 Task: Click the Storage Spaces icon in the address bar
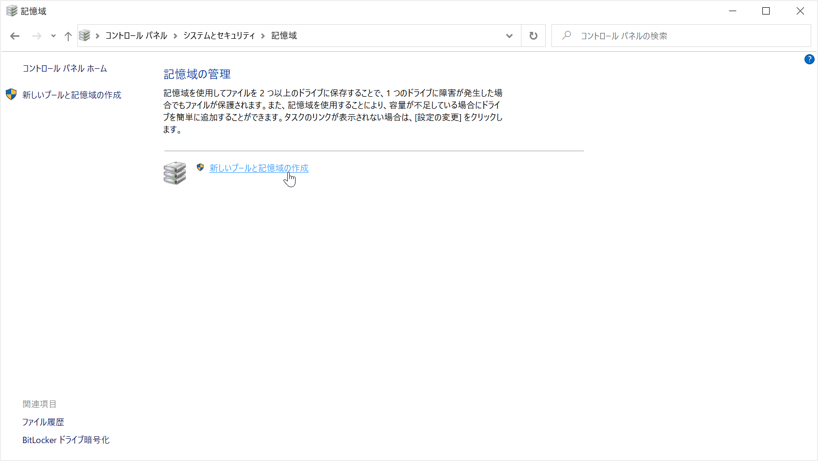tap(85, 35)
